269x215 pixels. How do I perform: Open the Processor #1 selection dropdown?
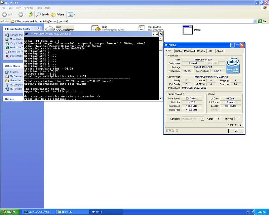(x=193, y=119)
